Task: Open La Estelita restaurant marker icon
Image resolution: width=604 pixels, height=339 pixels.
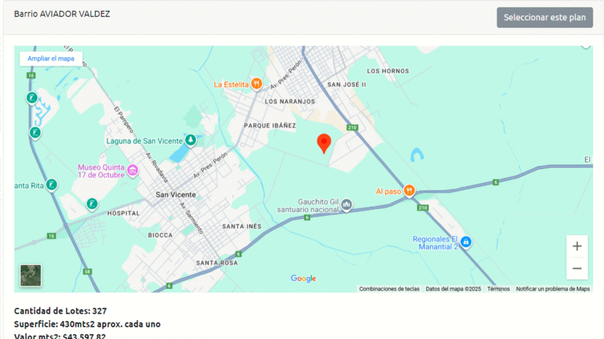Action: pyautogui.click(x=256, y=84)
